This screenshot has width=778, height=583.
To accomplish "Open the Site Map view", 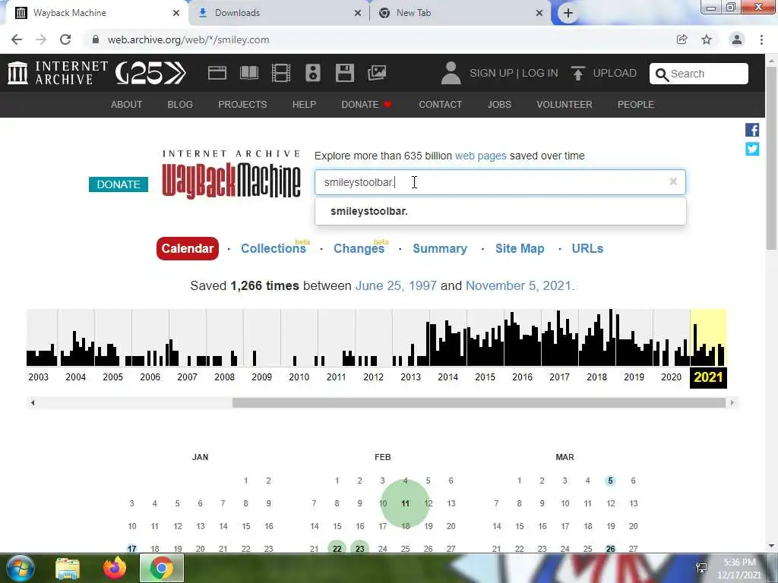I will 520,248.
